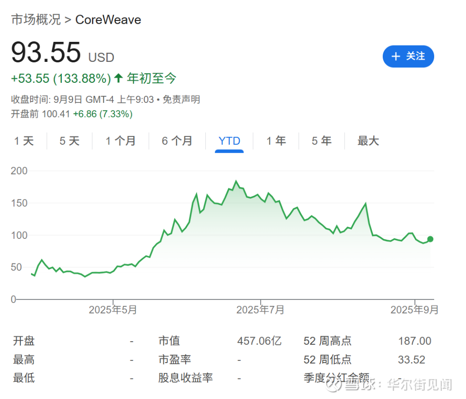Click the 关注 follow button
The height and width of the screenshot is (399, 466).
pyautogui.click(x=408, y=56)
